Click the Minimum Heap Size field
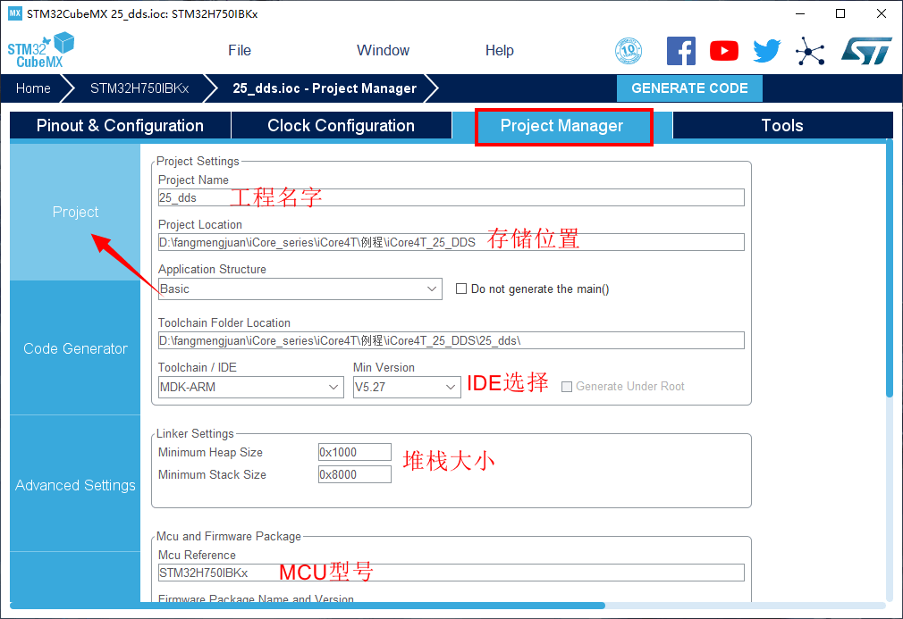 pyautogui.click(x=354, y=452)
